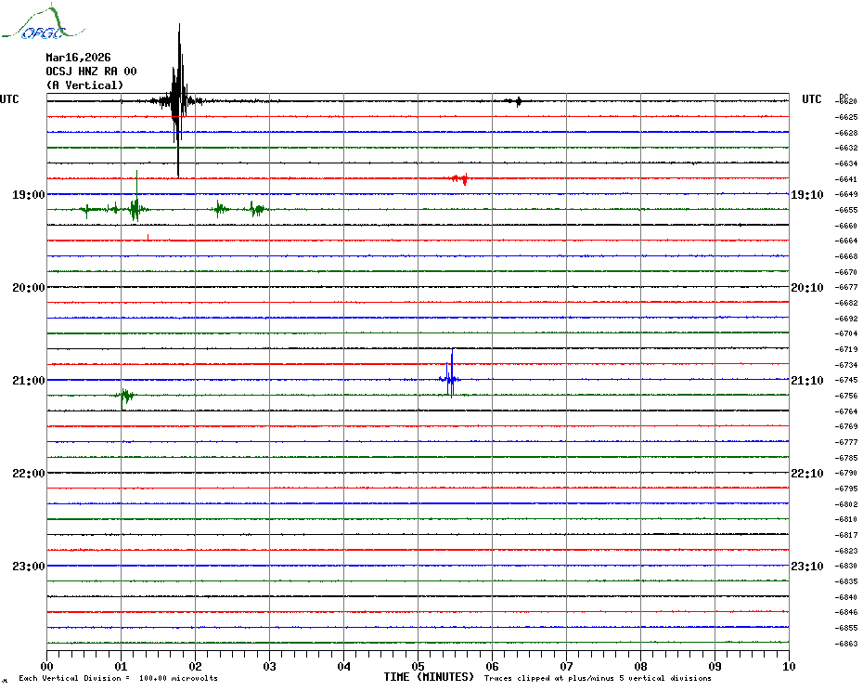Screen dimensions: 863x691
Task: Click the vertical division microvolts note
Action: click(x=118, y=679)
